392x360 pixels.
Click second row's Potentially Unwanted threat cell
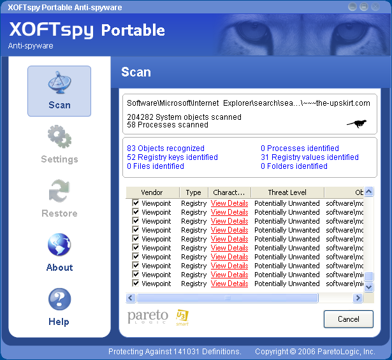(x=287, y=212)
